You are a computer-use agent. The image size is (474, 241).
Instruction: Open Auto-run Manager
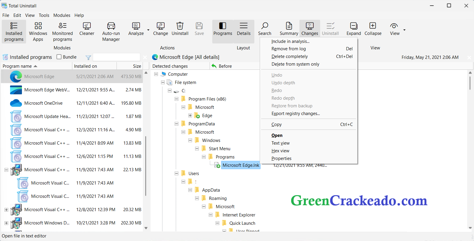click(x=111, y=32)
